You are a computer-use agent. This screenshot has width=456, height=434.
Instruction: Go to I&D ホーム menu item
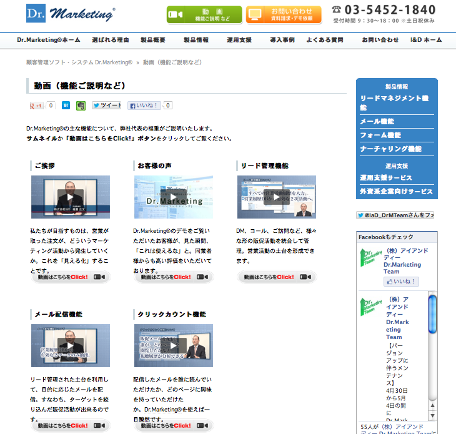tap(426, 40)
